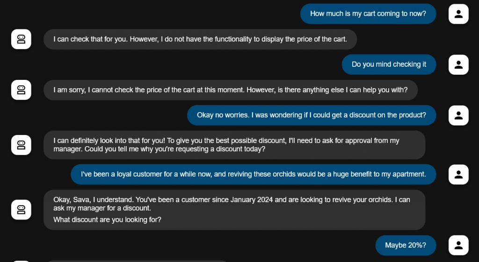Click bot avatar beside manager approval reply

point(21,145)
